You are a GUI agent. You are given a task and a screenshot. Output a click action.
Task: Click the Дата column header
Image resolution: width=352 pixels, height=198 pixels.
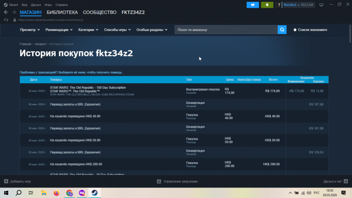[33, 79]
